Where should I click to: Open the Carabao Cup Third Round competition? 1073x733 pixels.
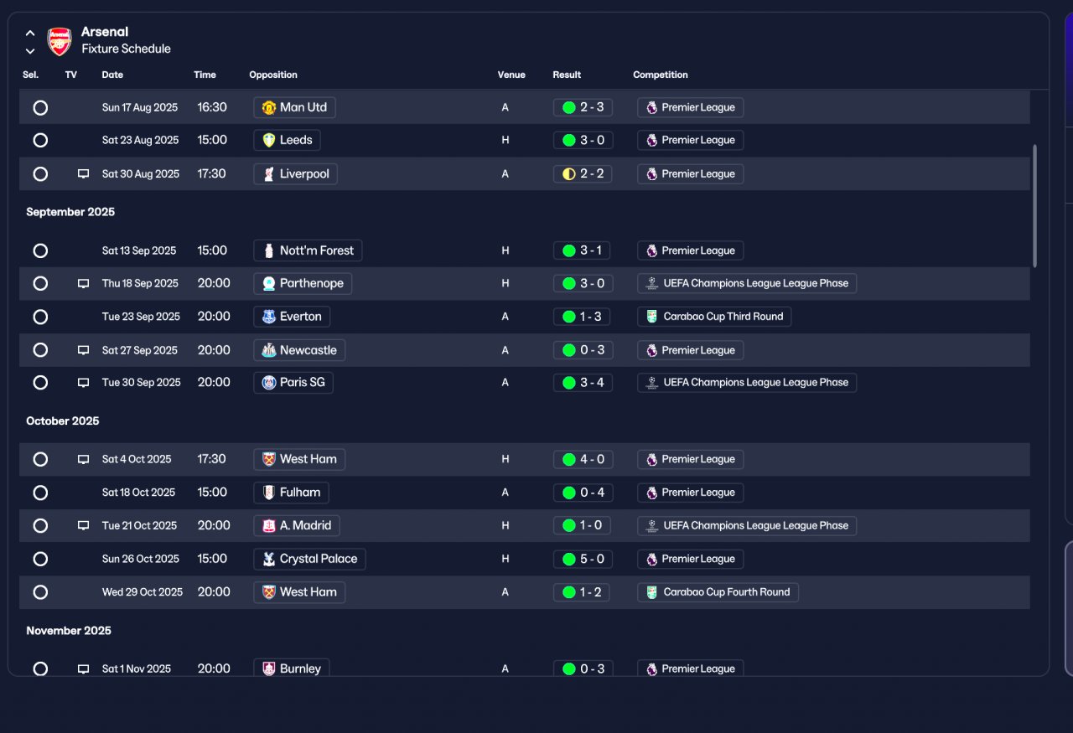click(714, 317)
